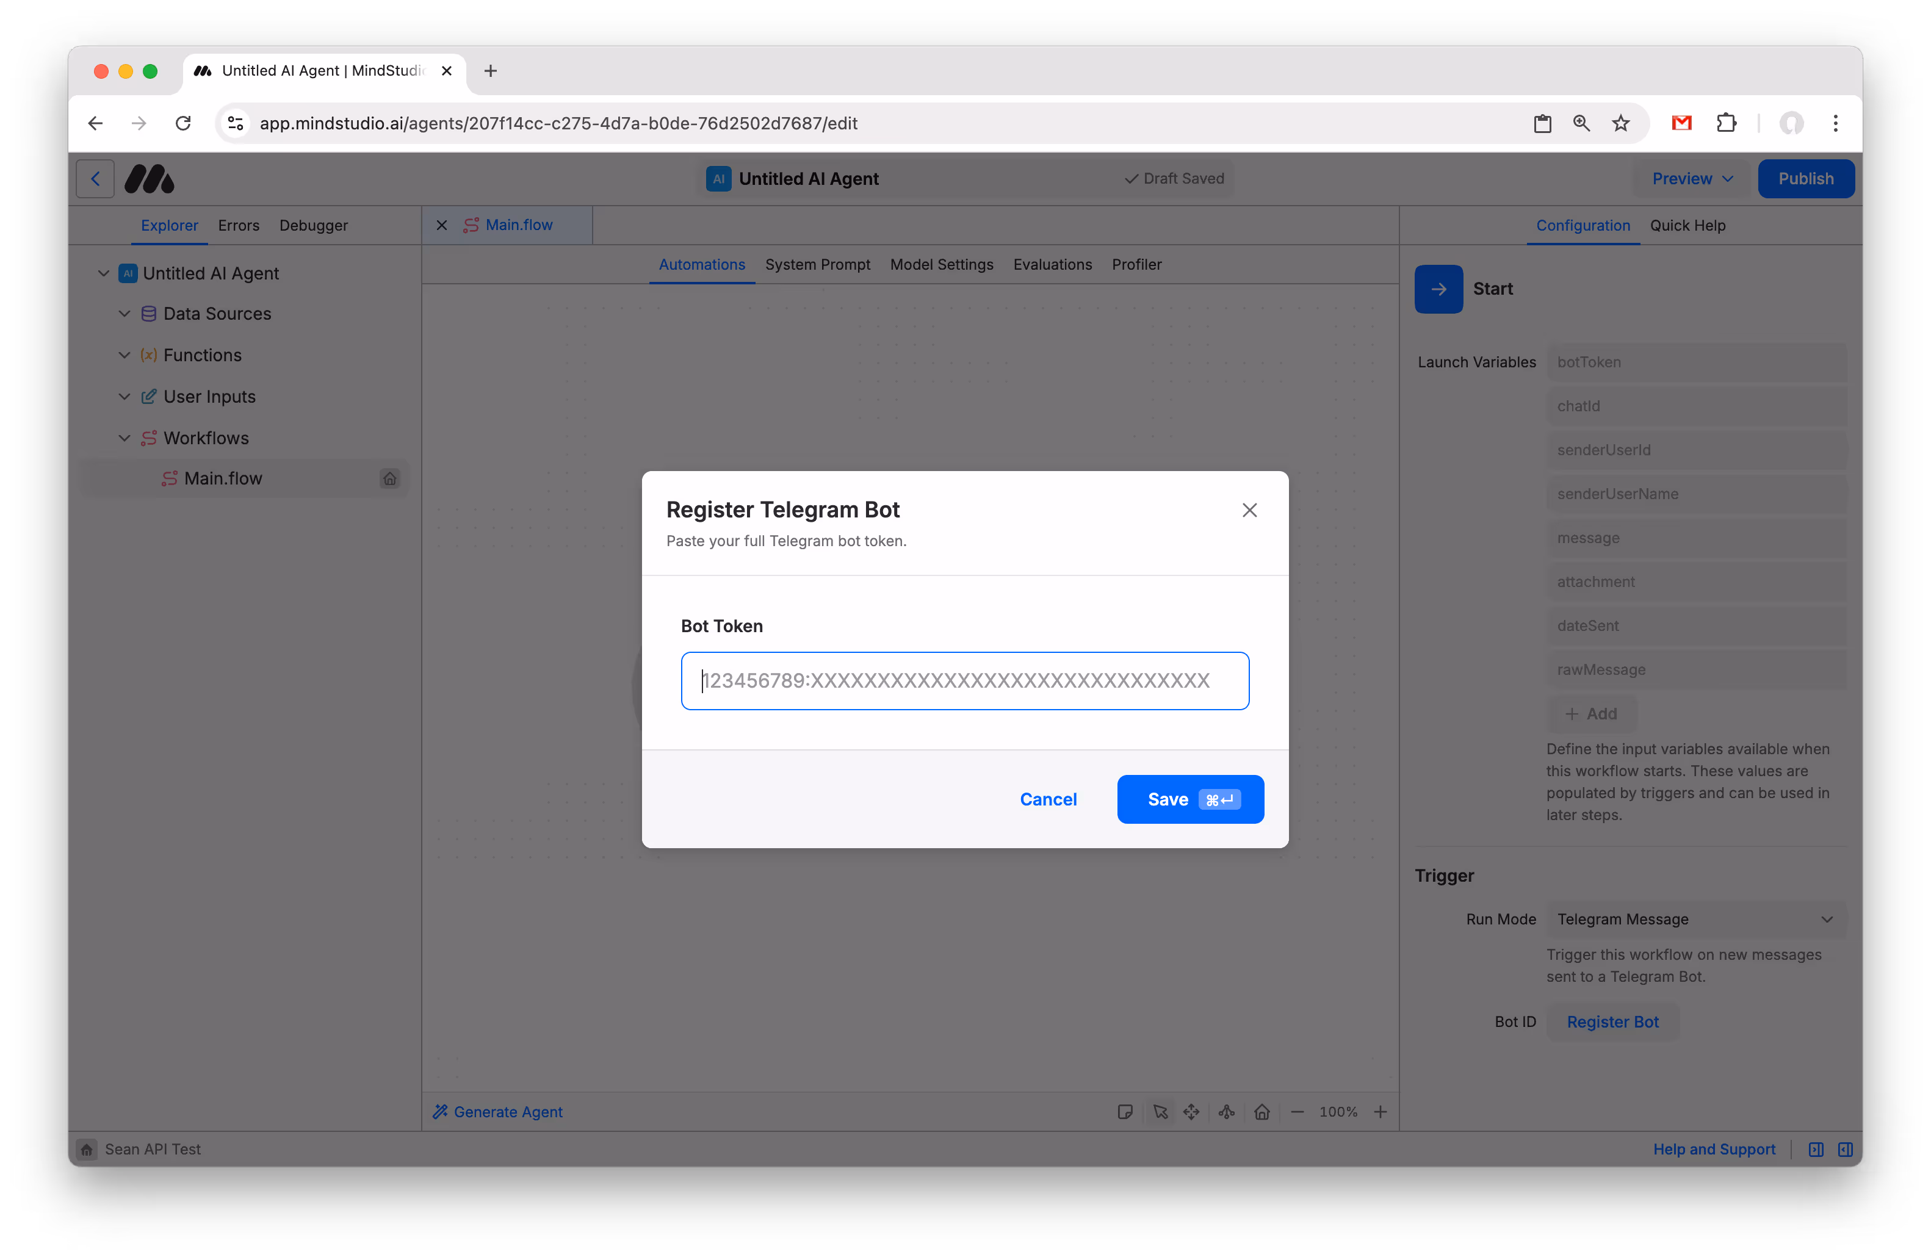Open the auto-layout tool in the canvas toolbar

click(x=1226, y=1112)
